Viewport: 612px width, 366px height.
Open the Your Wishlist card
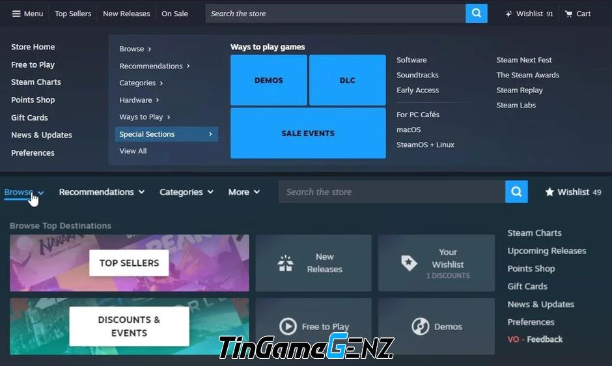[x=436, y=263]
